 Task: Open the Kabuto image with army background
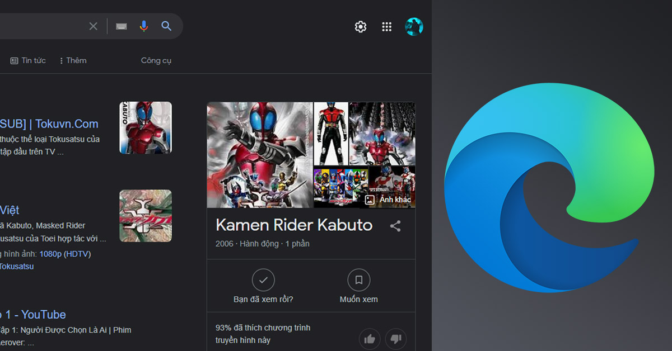[382, 133]
